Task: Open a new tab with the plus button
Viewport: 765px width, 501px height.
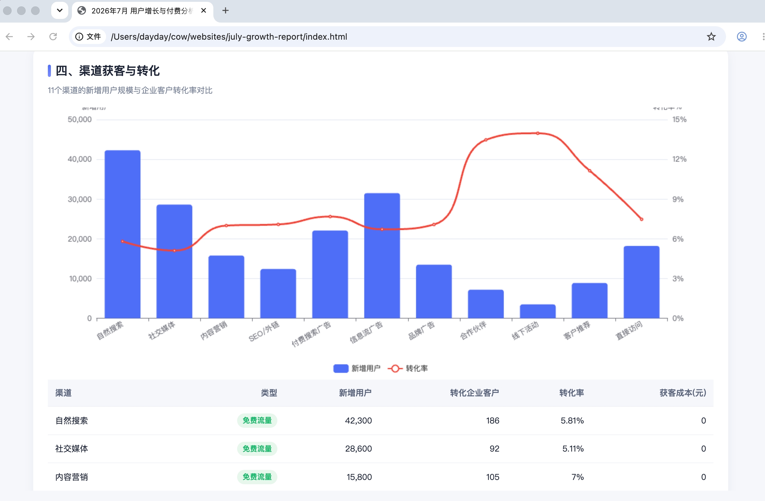Action: coord(226,11)
